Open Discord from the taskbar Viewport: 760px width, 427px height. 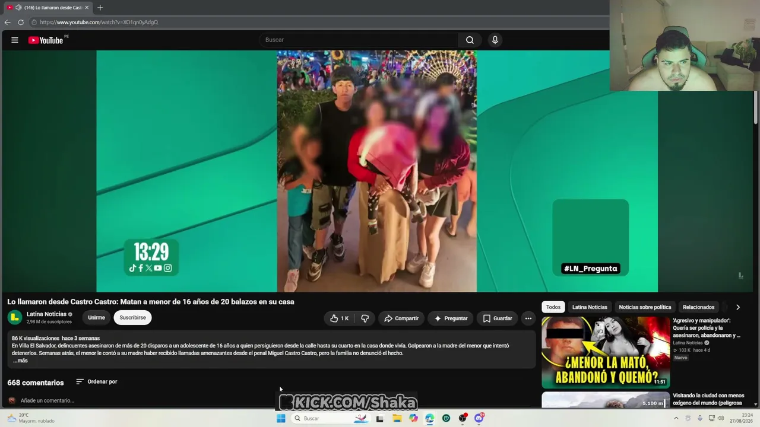[x=479, y=418]
